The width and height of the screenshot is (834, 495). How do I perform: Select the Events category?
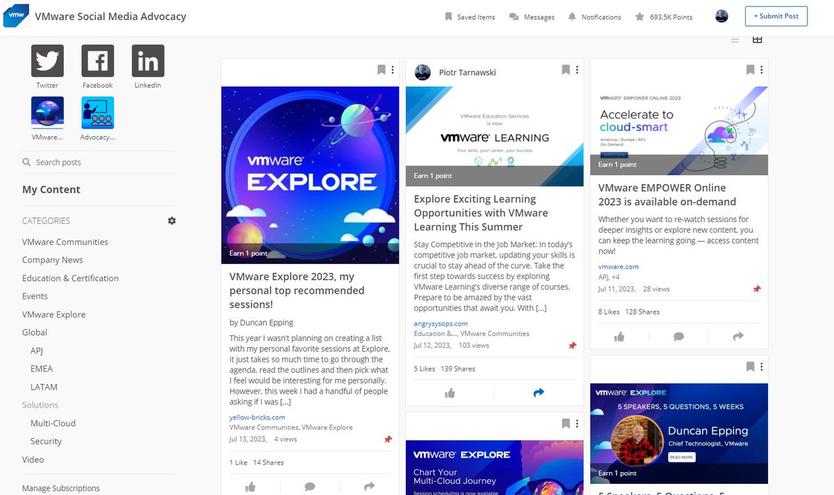[x=35, y=296]
